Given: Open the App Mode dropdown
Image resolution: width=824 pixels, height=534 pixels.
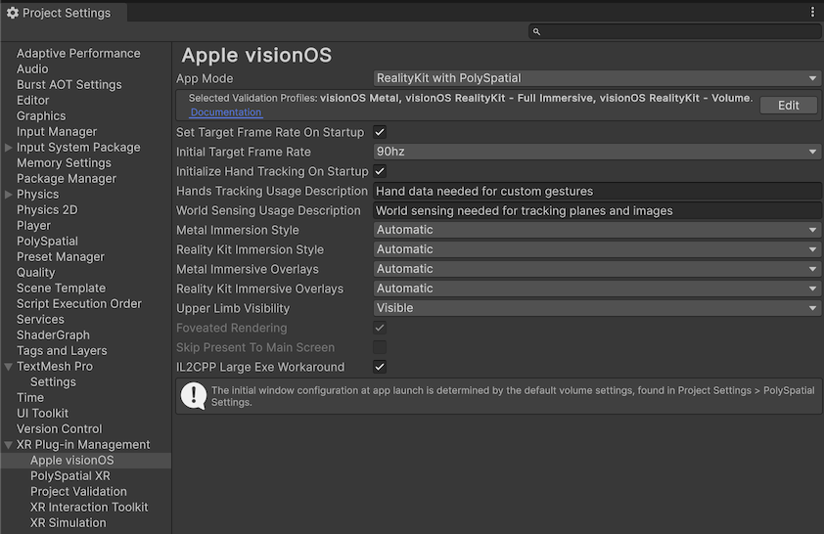Looking at the screenshot, I should pyautogui.click(x=597, y=78).
